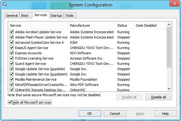Viewport: 181px width, 121px height.
Task: Uncheck Adobe Acrobat Update Service
Action: (x=12, y=32)
